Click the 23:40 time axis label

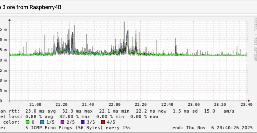coord(246,104)
